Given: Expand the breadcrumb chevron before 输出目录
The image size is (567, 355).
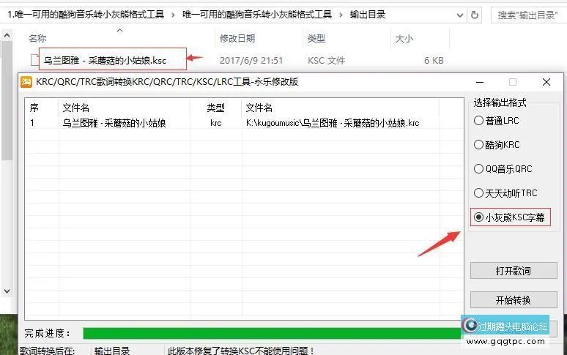Looking at the screenshot, I should 341,15.
